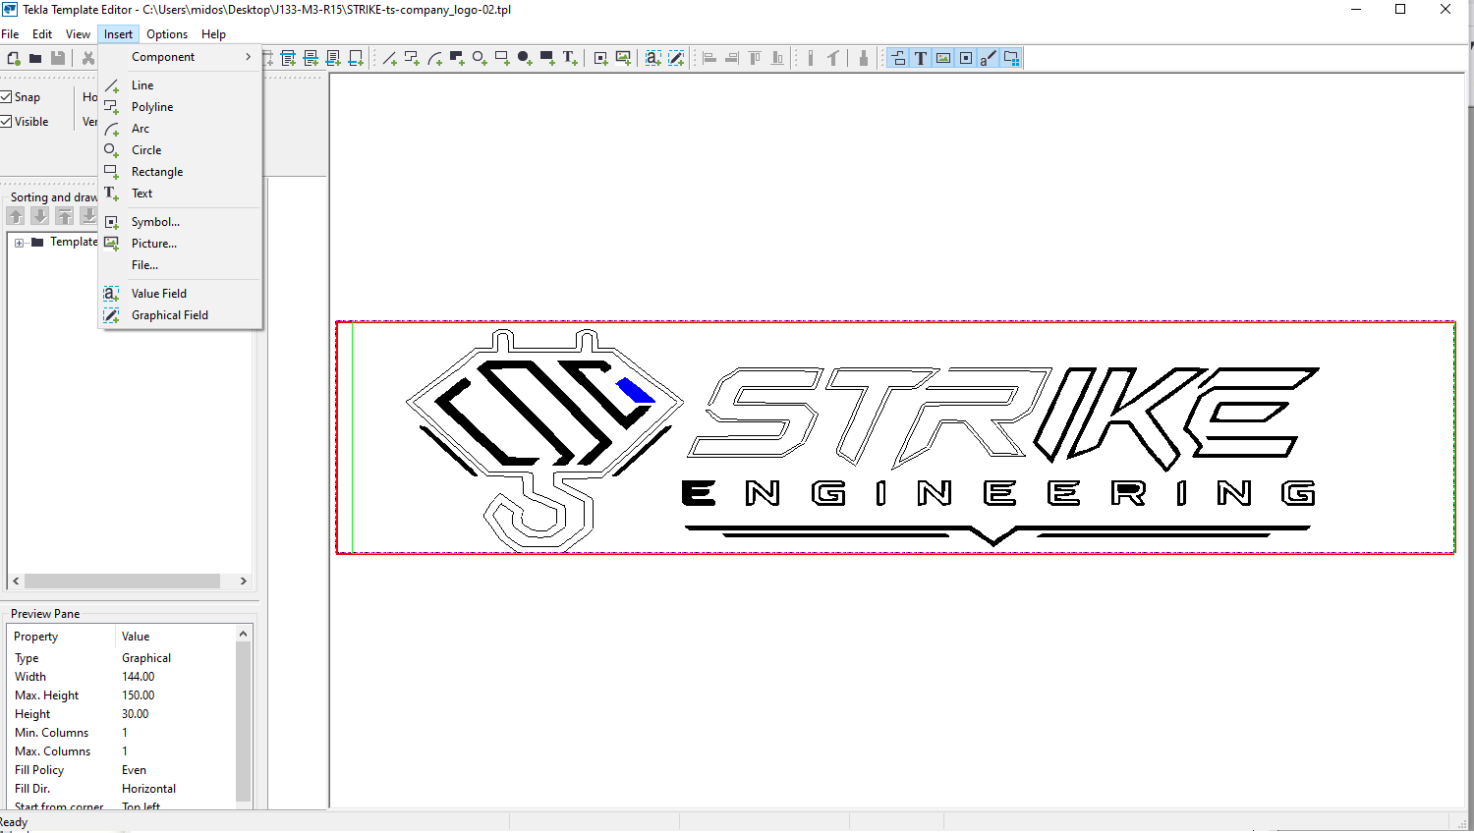Select the Polyline tool in toolbar
Viewport: 1474px width, 833px height.
click(412, 58)
